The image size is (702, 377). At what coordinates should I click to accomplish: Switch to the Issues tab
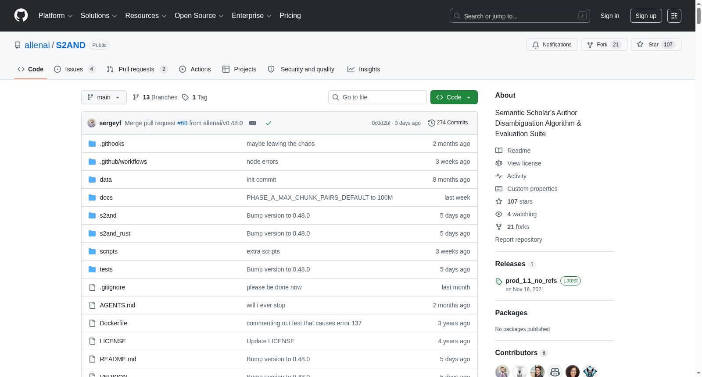[x=75, y=69]
